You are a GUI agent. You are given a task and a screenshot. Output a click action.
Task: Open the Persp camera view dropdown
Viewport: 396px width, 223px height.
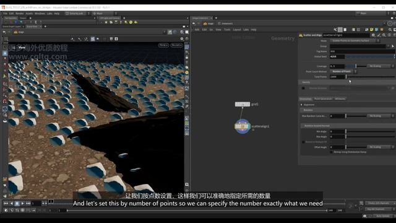(163, 45)
